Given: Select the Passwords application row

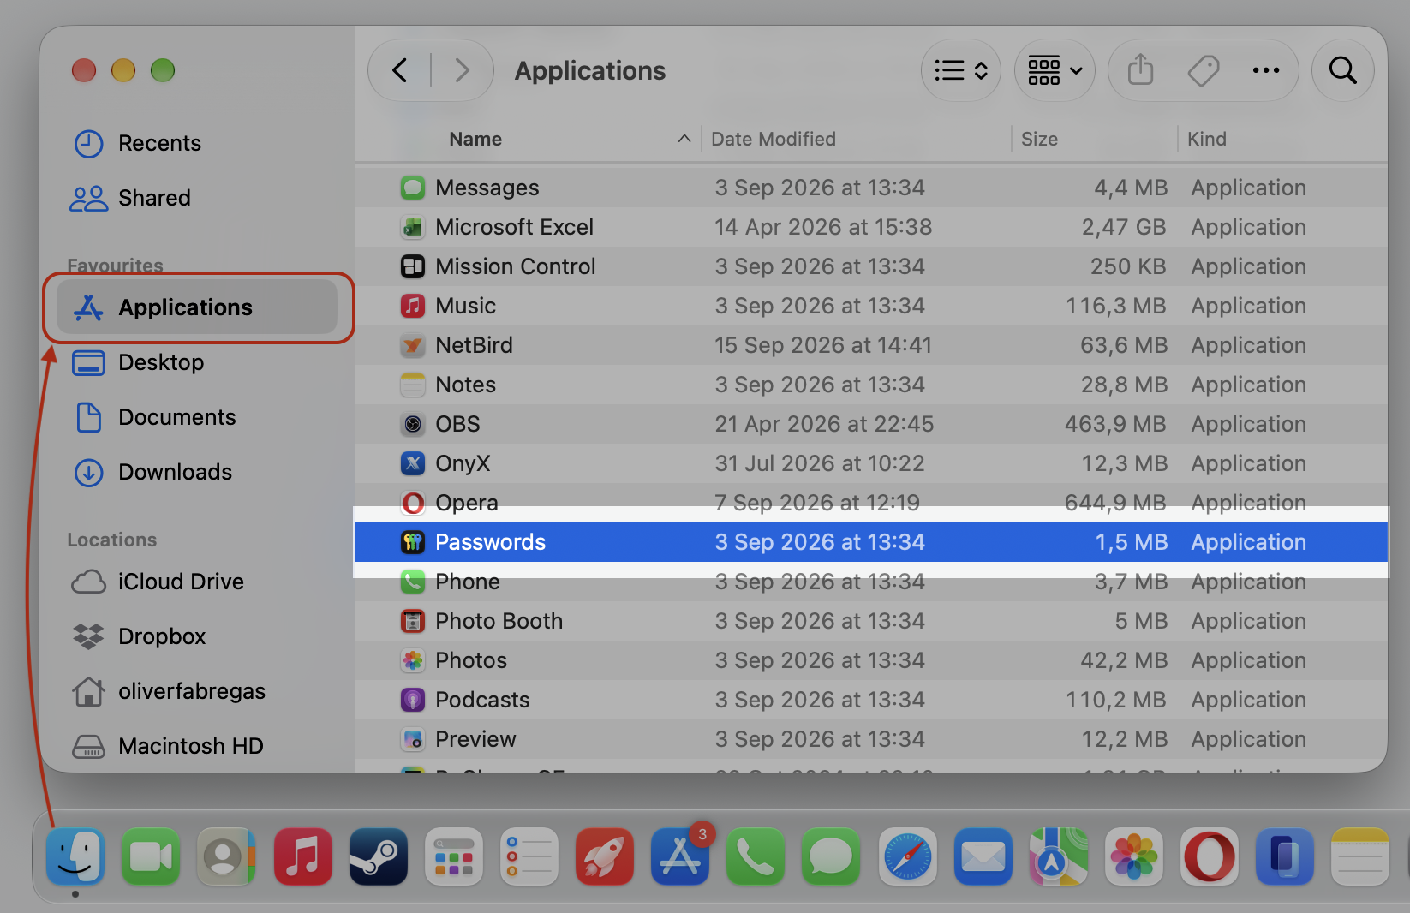Looking at the screenshot, I should point(871,542).
